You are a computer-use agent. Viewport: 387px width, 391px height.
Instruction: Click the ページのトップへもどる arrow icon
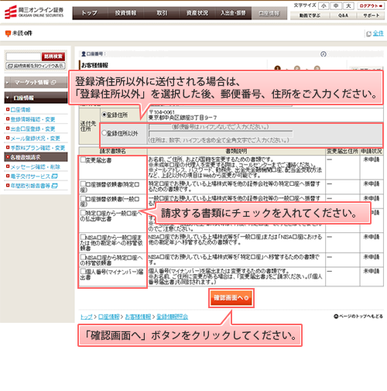coord(336,317)
